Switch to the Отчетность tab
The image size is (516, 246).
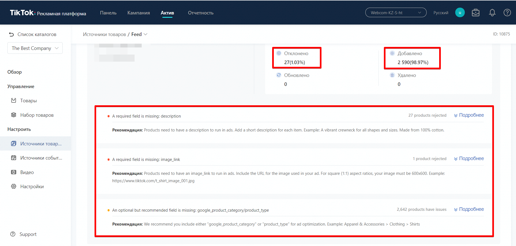pyautogui.click(x=201, y=13)
